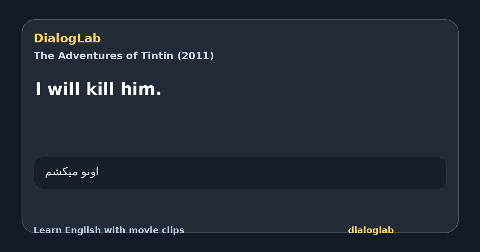Viewport: 480px width, 252px height.
Task: Click the word "him." in the sentence
Action: (x=141, y=89)
